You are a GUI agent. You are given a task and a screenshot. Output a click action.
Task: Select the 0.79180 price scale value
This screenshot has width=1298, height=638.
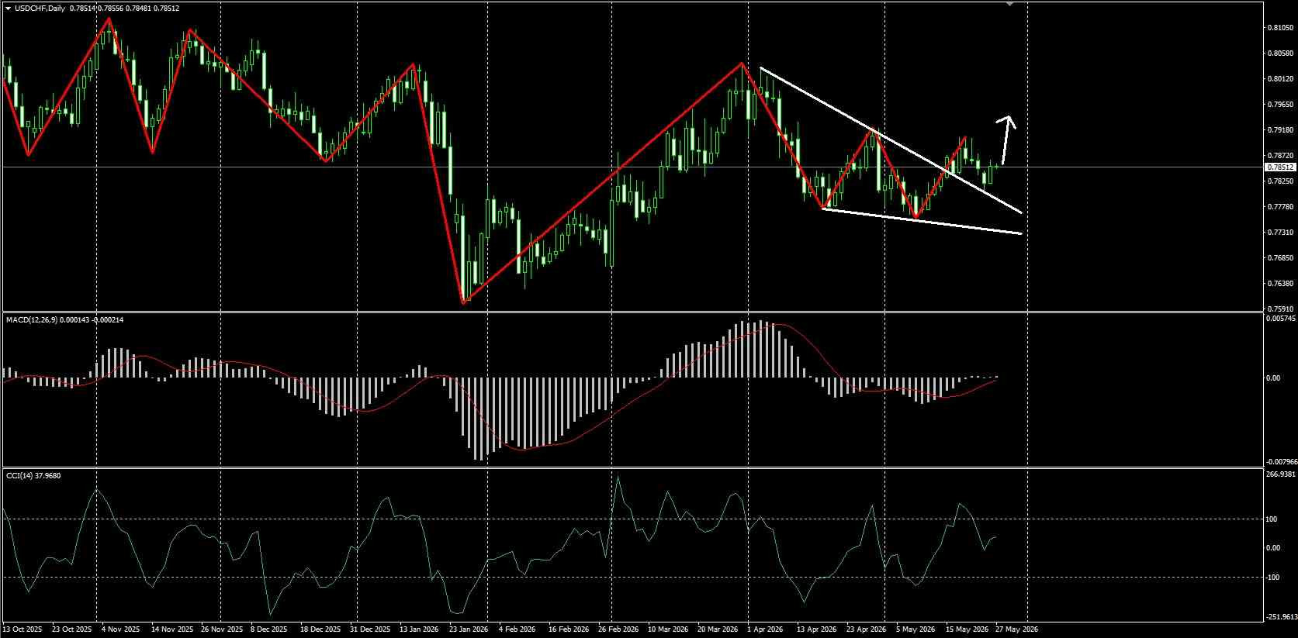coord(1279,130)
